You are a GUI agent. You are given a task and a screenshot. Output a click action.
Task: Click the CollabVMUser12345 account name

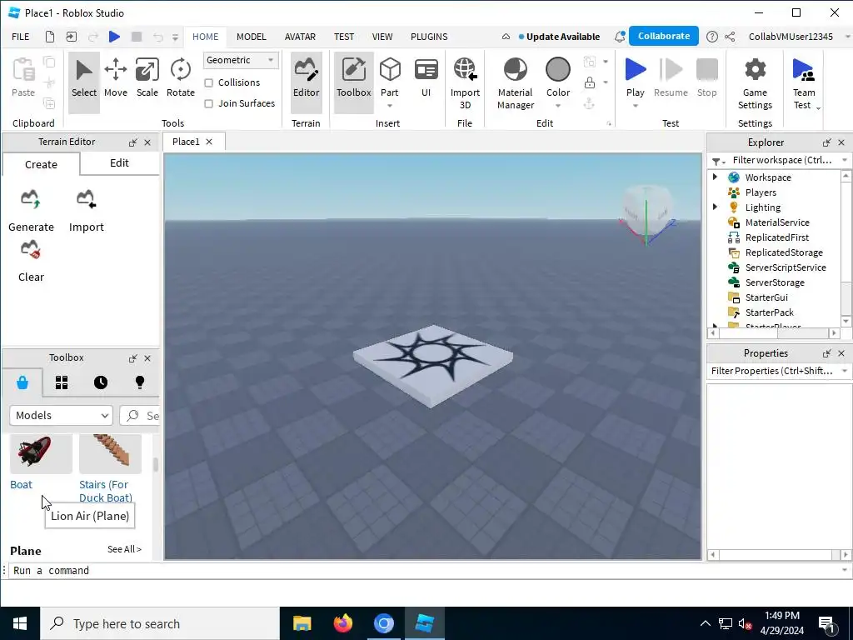click(791, 37)
